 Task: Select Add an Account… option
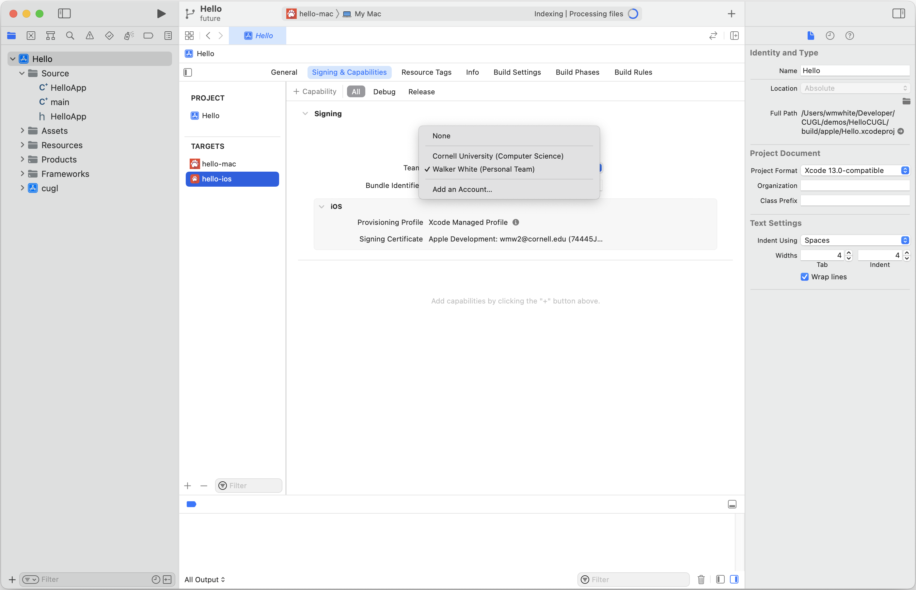click(462, 189)
